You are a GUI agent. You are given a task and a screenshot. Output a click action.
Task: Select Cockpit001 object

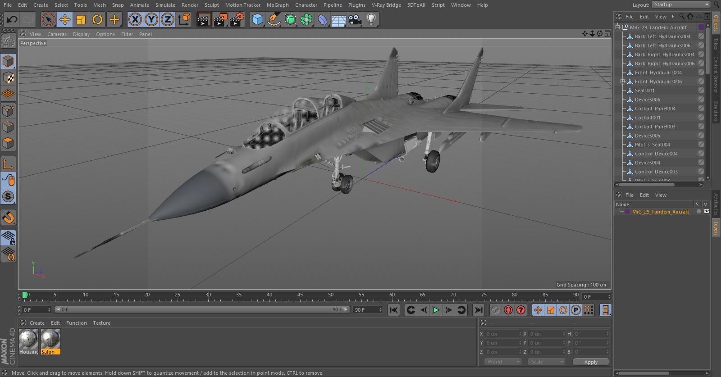(x=648, y=118)
